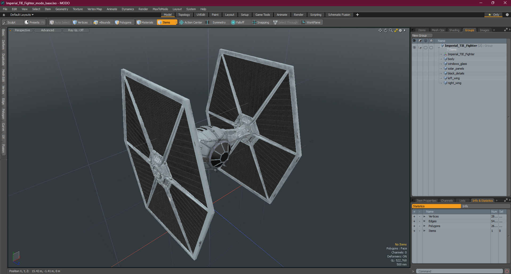
Task: Open the Deform vertical sidebar tab
Action: [x=3, y=45]
